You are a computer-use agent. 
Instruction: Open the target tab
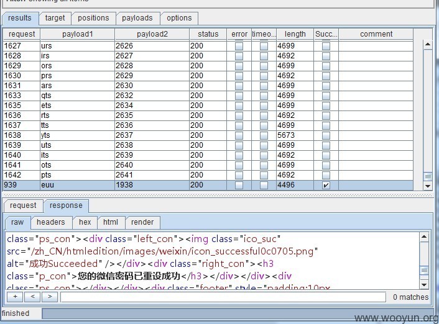pyautogui.click(x=55, y=18)
